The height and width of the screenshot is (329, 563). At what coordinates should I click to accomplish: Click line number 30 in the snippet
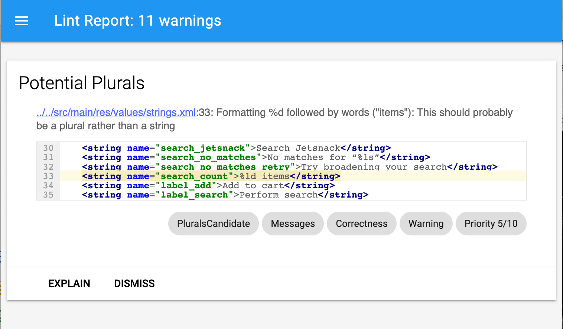tap(48, 148)
